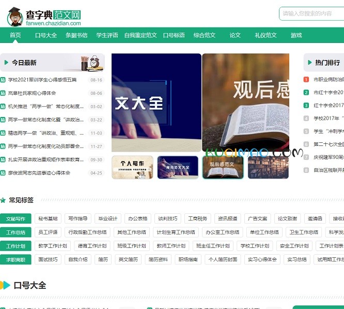Image resolution: width=344 pixels, height=309 pixels.
Task: Click the 毕业设计 tag
Action: point(108,218)
